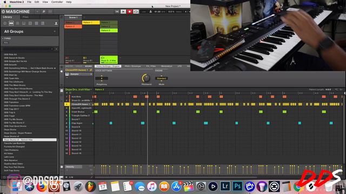Select Sound 16 row

click(x=79, y=153)
